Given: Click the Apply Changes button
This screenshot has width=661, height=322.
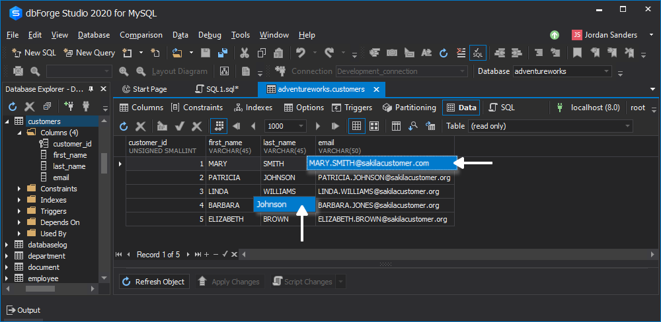Looking at the screenshot, I should 230,282.
